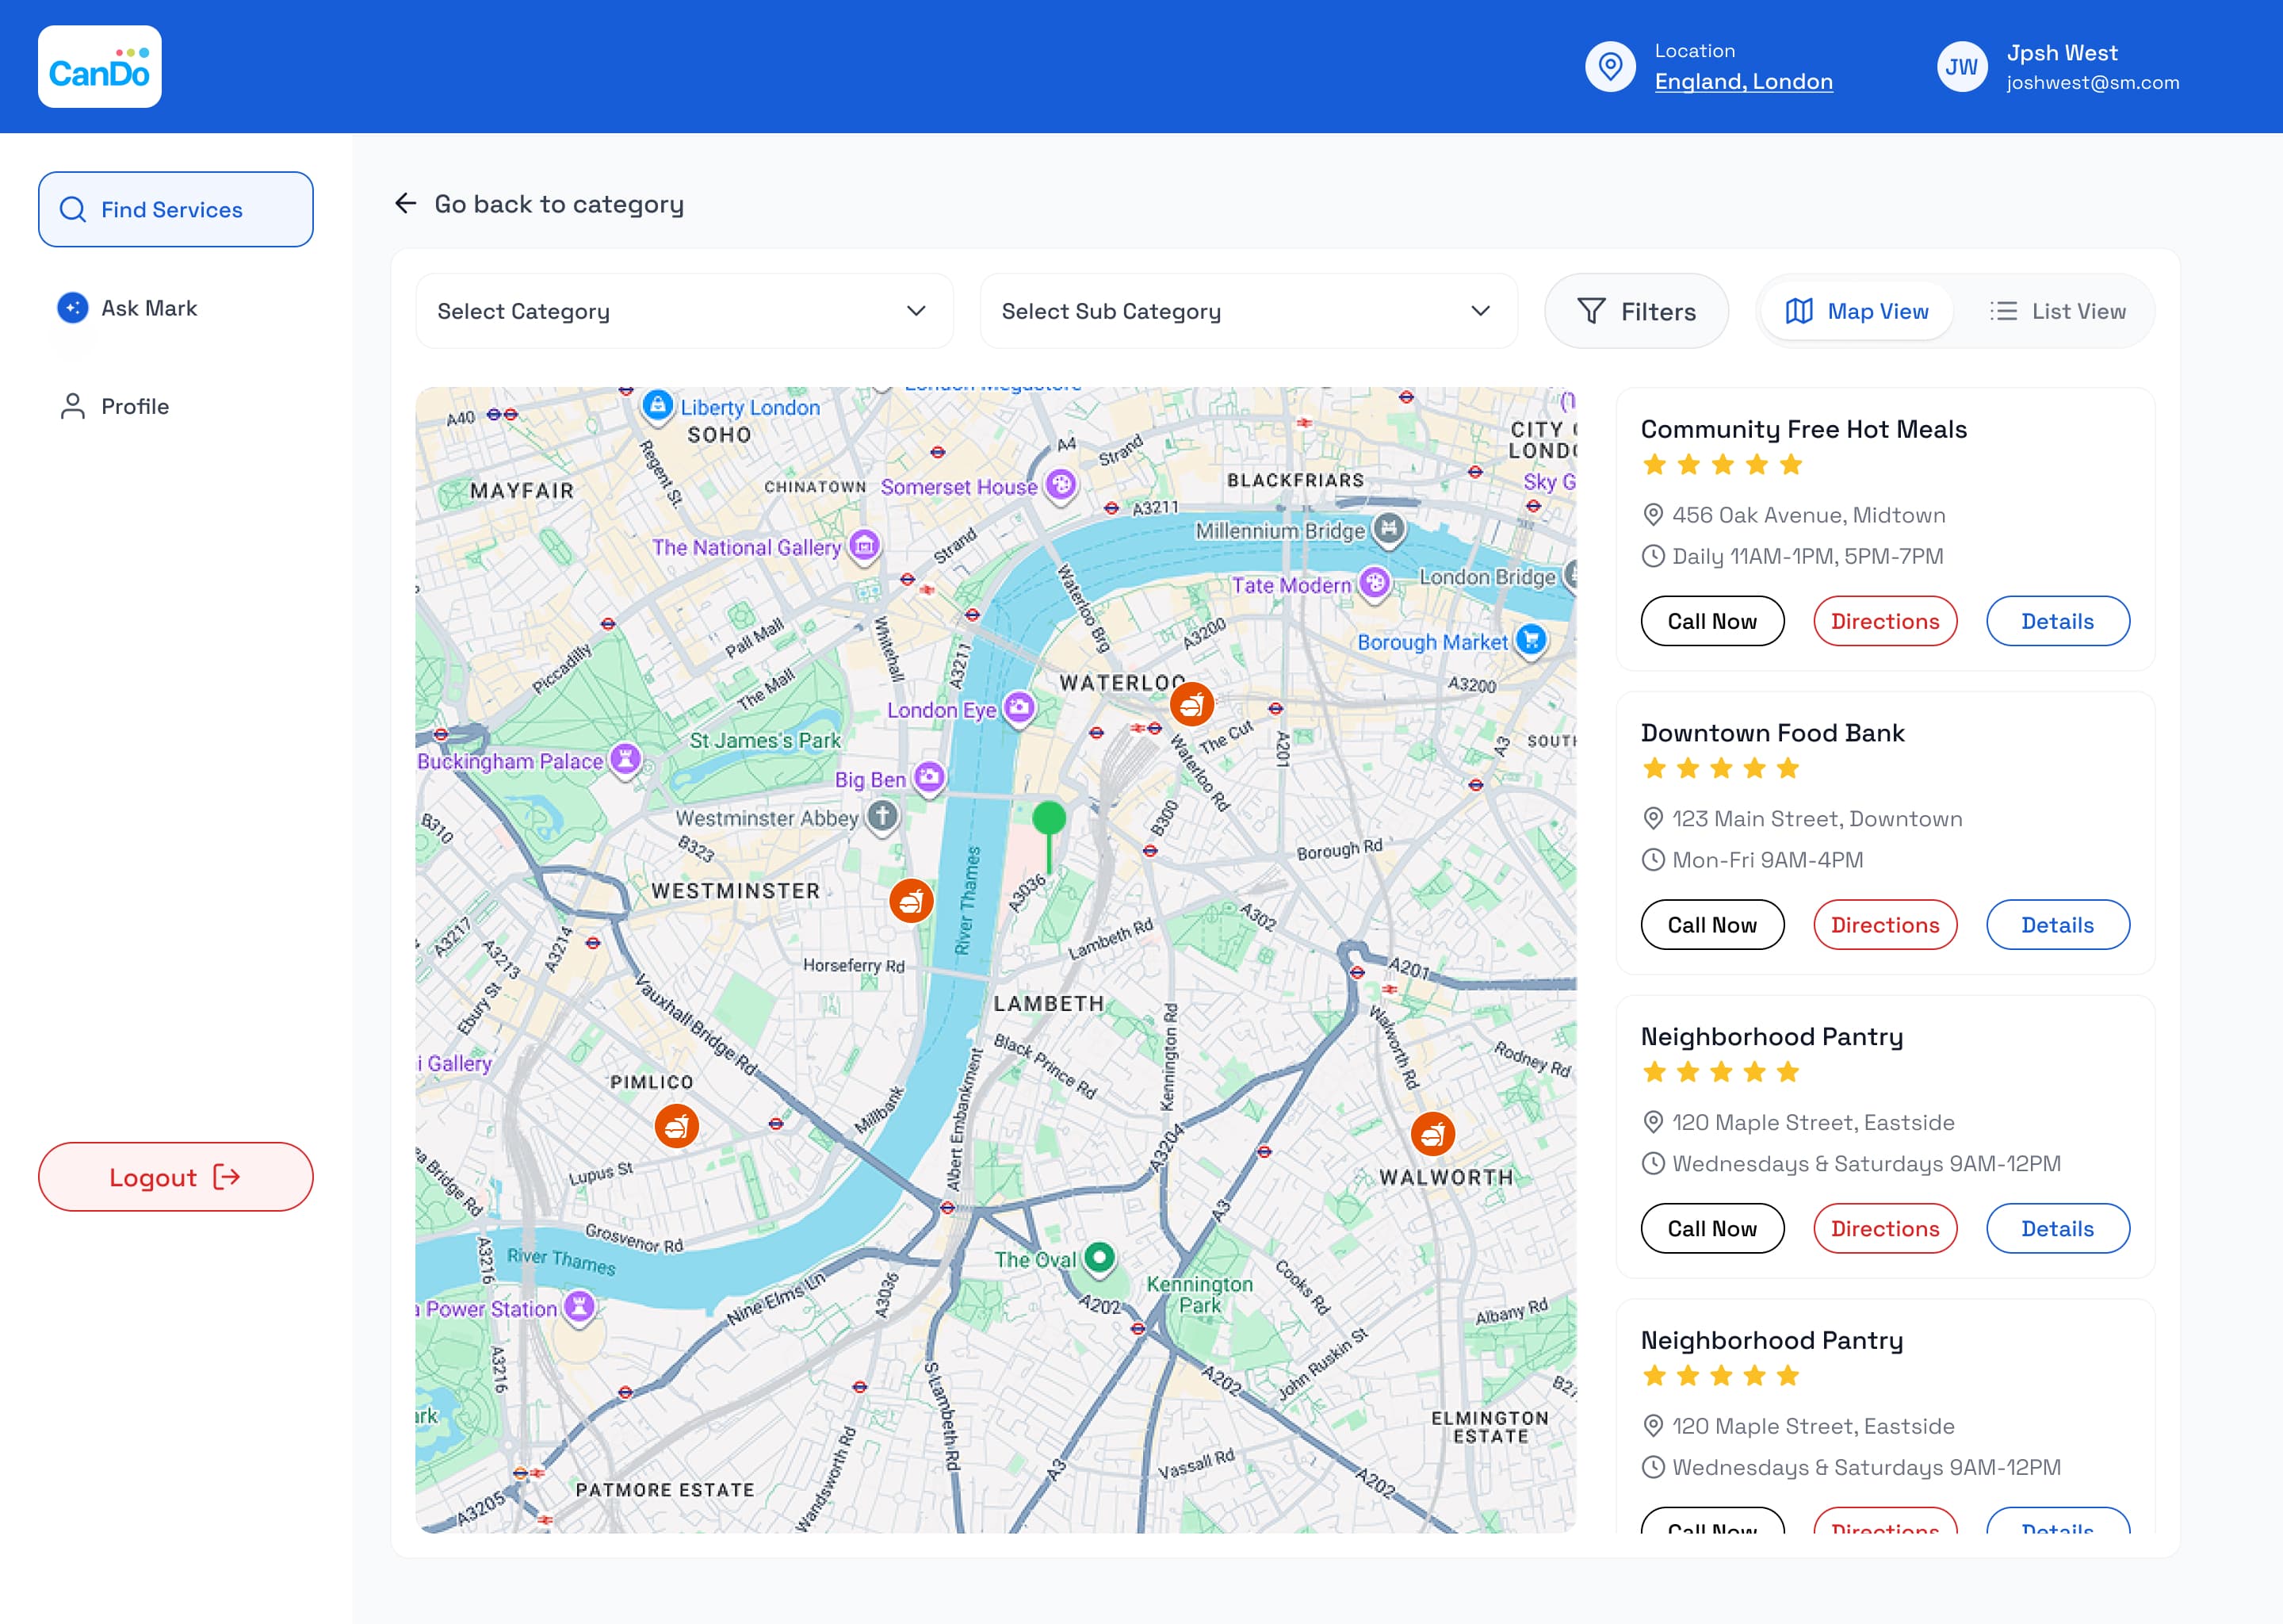Click the orange food marker in Westminster

[x=911, y=901]
